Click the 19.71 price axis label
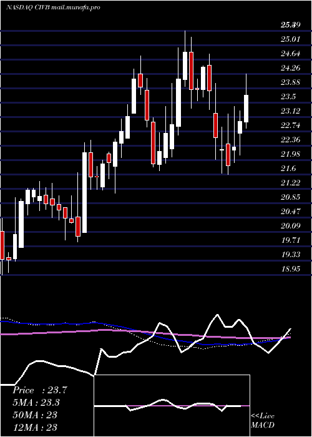The width and height of the screenshot is (312, 437). click(x=290, y=240)
